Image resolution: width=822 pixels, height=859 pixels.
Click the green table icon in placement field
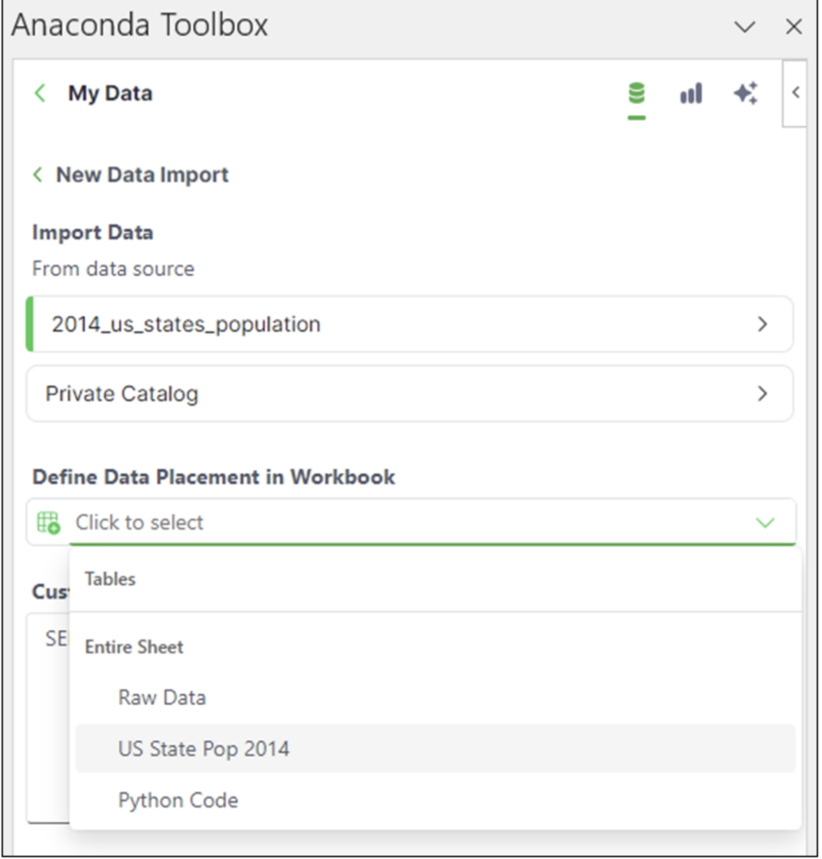pos(48,522)
